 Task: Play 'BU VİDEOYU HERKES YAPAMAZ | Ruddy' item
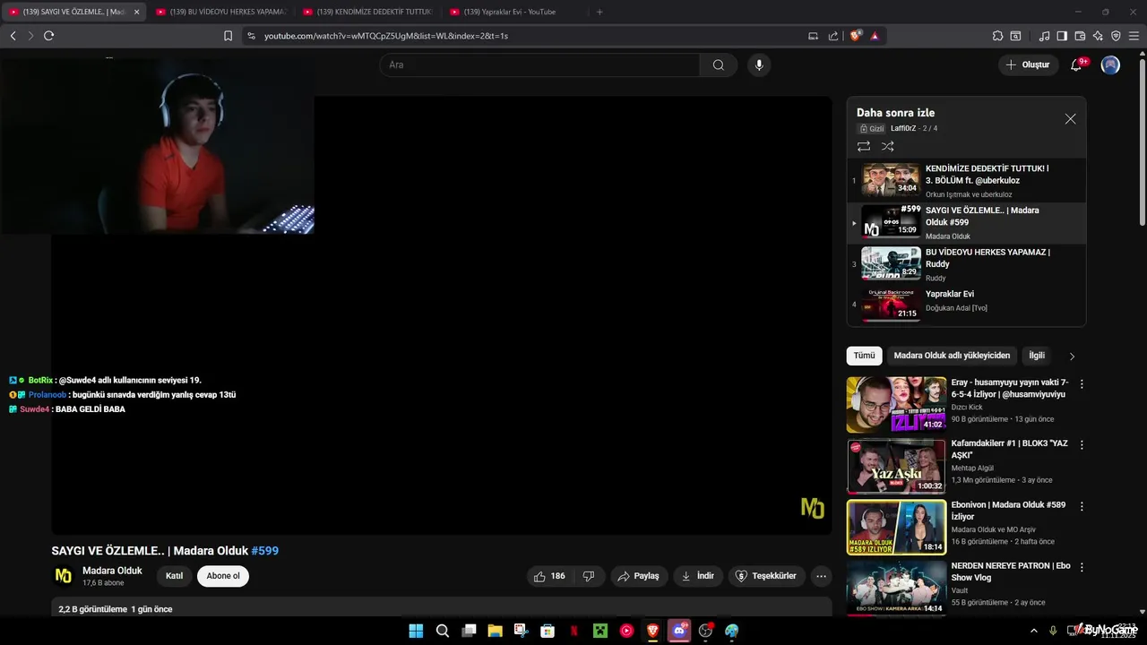(966, 264)
